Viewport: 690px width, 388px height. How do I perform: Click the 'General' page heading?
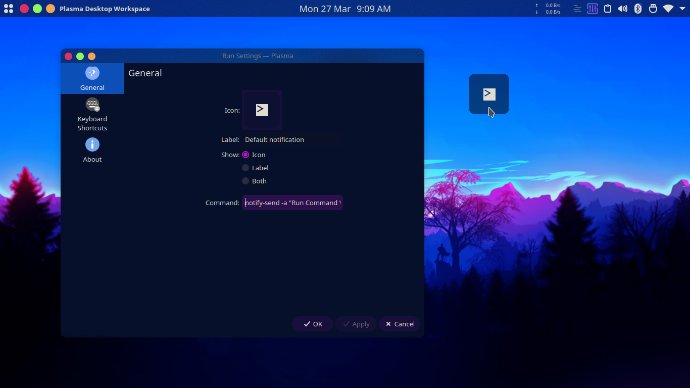tap(145, 73)
